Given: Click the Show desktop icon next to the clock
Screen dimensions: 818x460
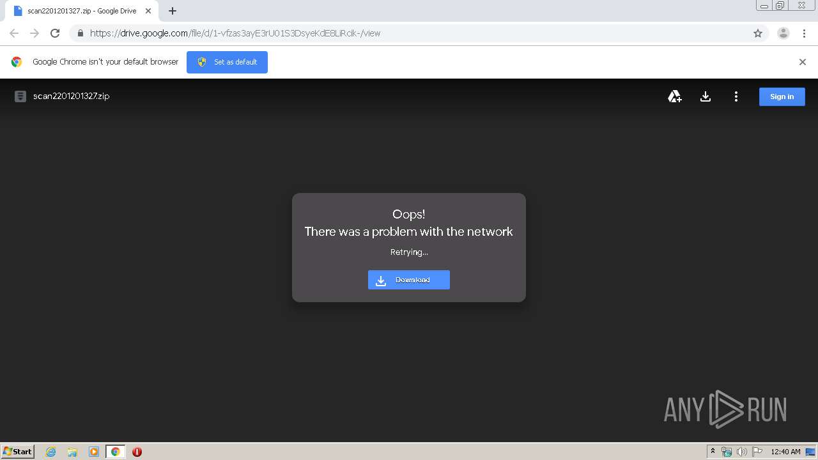Looking at the screenshot, I should tap(810, 452).
